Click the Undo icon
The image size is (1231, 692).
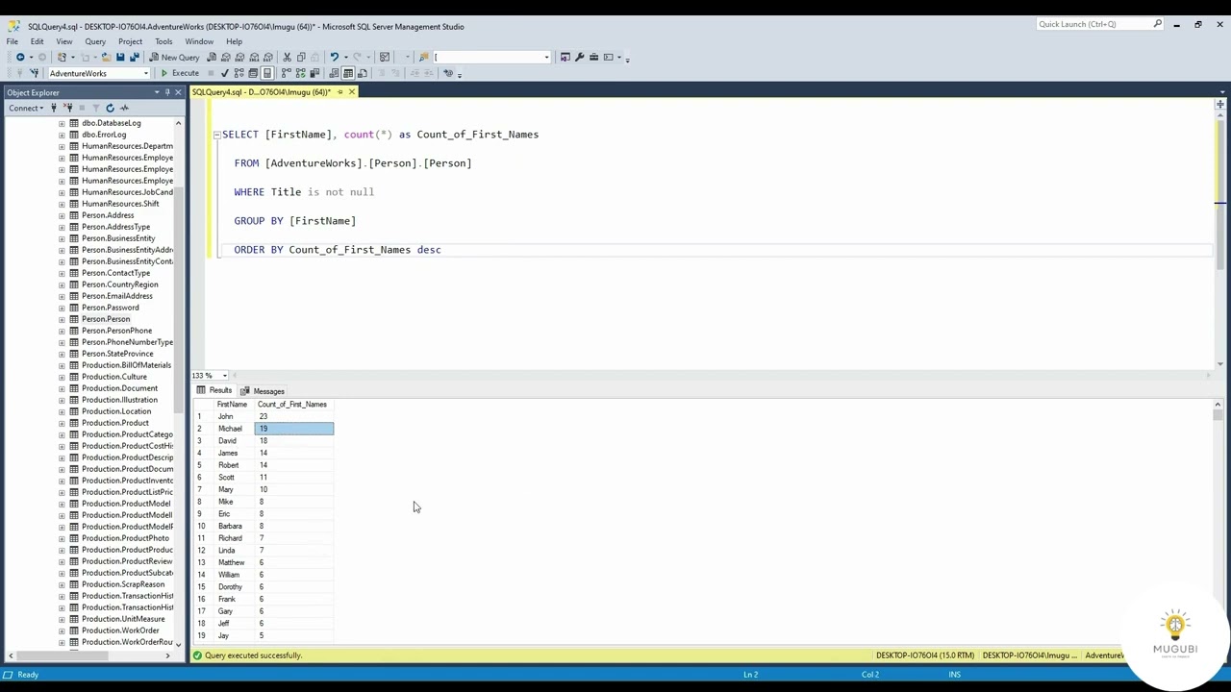click(x=334, y=57)
